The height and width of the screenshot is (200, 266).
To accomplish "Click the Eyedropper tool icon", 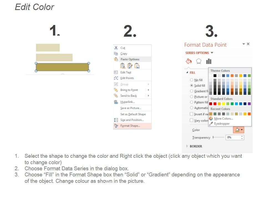I will click(x=211, y=124).
